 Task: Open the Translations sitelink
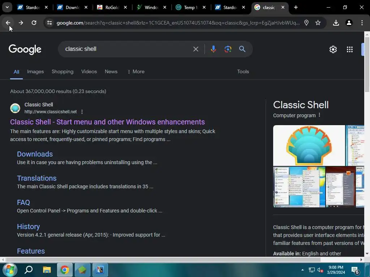click(37, 178)
